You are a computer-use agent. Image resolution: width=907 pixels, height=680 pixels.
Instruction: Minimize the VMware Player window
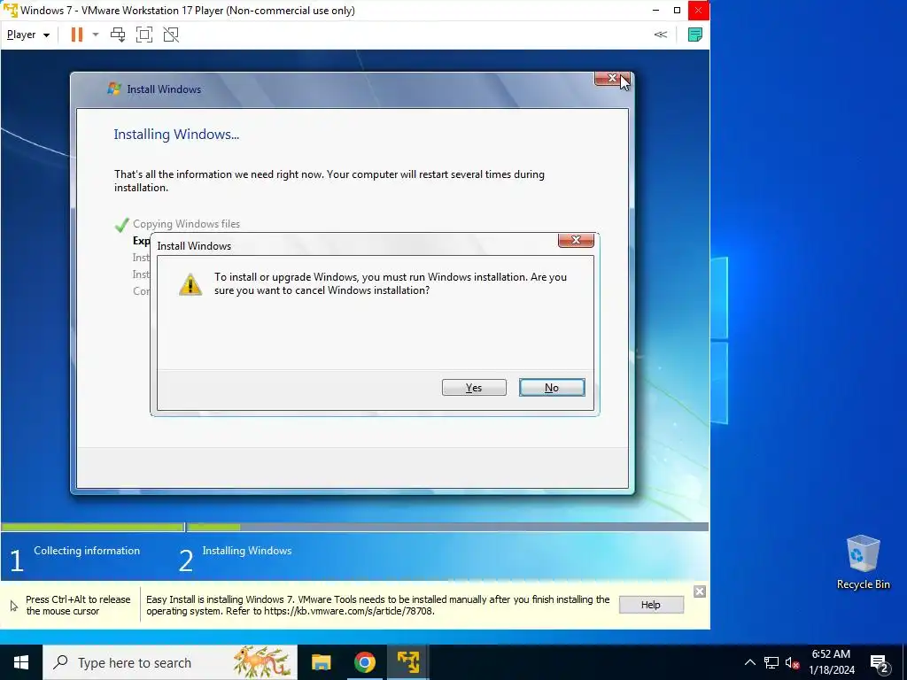pyautogui.click(x=655, y=11)
